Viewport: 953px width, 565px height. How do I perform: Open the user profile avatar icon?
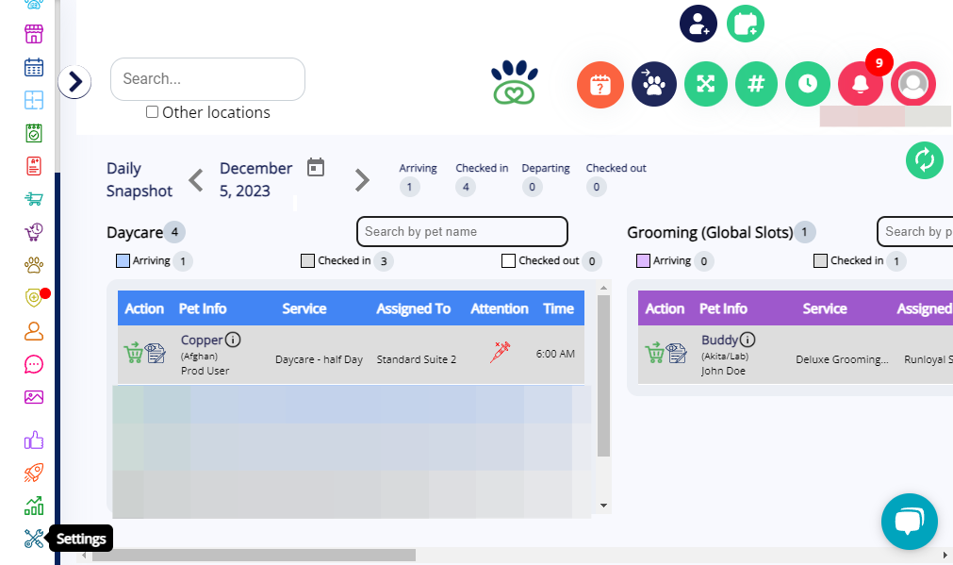click(912, 84)
